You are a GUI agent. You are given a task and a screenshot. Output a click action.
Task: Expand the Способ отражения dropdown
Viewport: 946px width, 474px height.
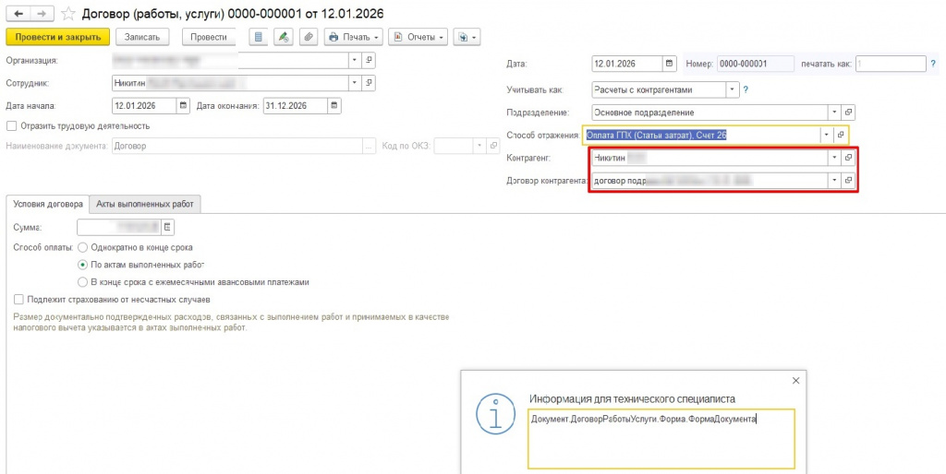coord(827,135)
